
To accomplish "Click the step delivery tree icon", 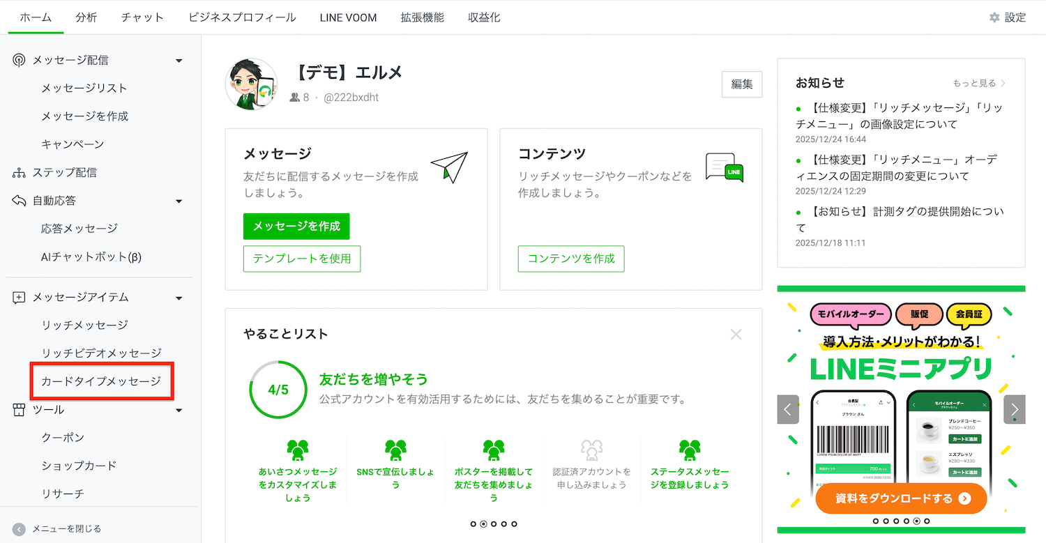I will [x=19, y=172].
